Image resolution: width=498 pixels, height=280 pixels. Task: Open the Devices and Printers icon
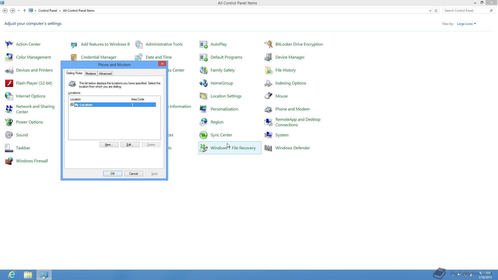pos(9,70)
